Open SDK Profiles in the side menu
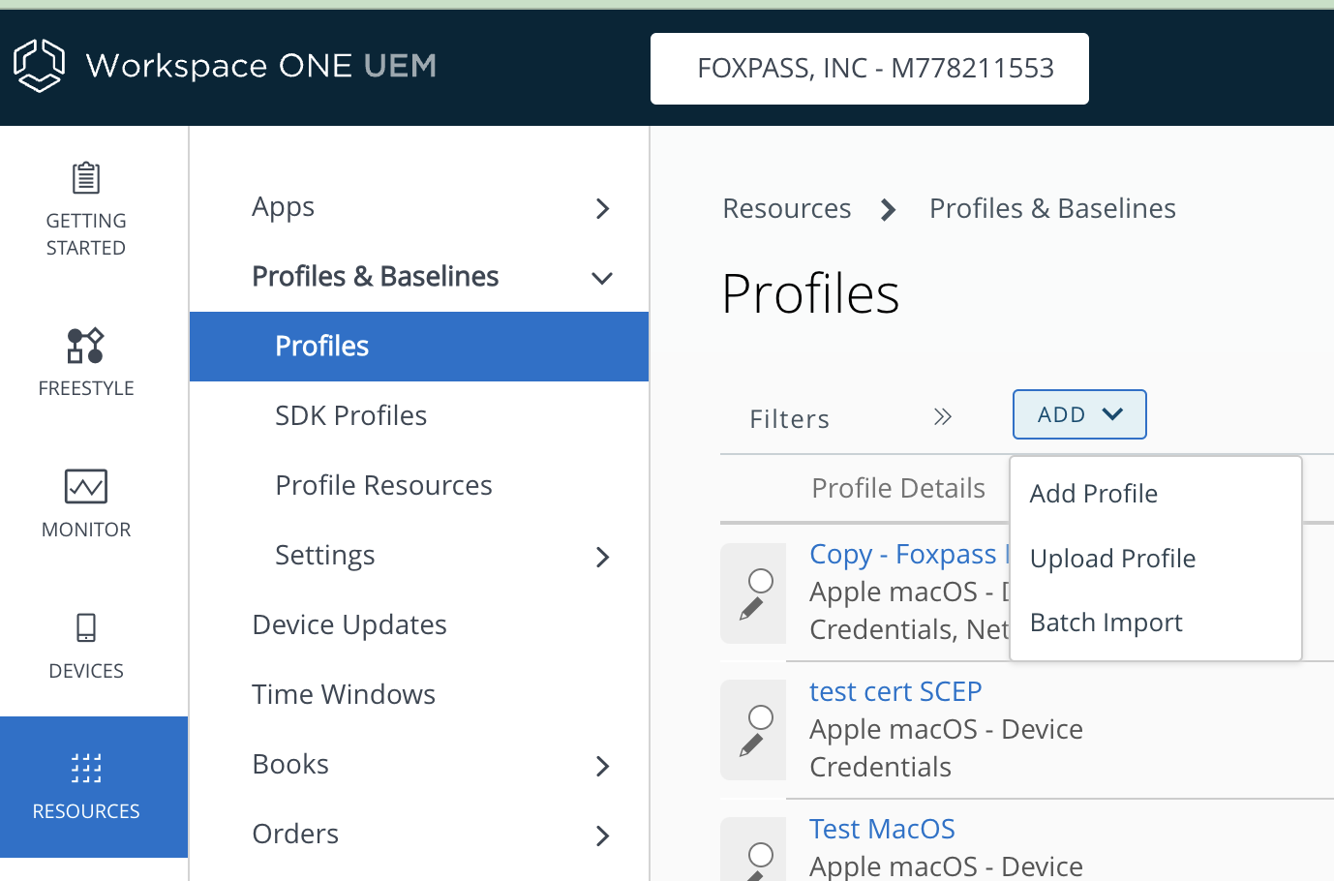The image size is (1334, 881). (x=350, y=416)
